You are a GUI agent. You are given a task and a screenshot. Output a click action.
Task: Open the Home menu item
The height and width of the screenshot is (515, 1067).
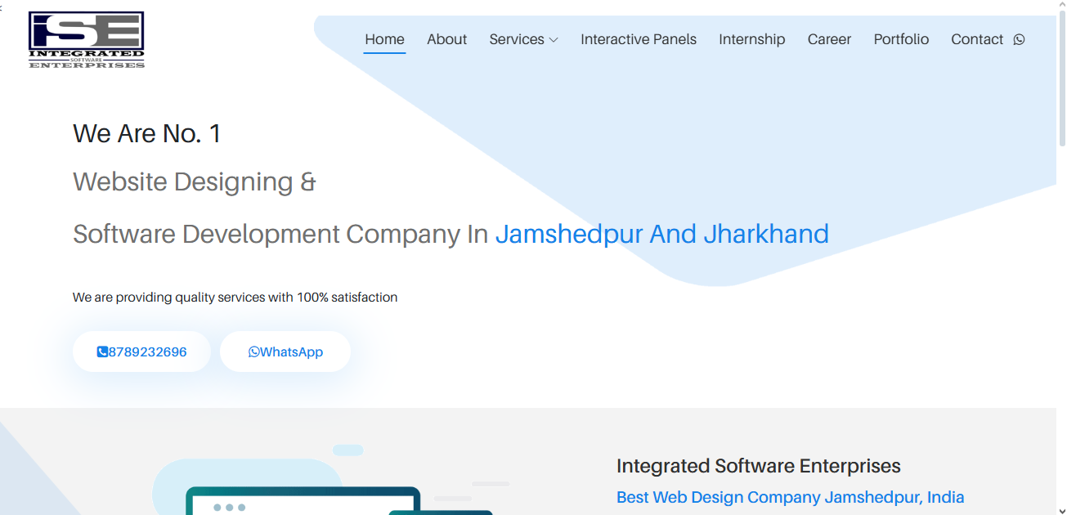click(x=384, y=39)
